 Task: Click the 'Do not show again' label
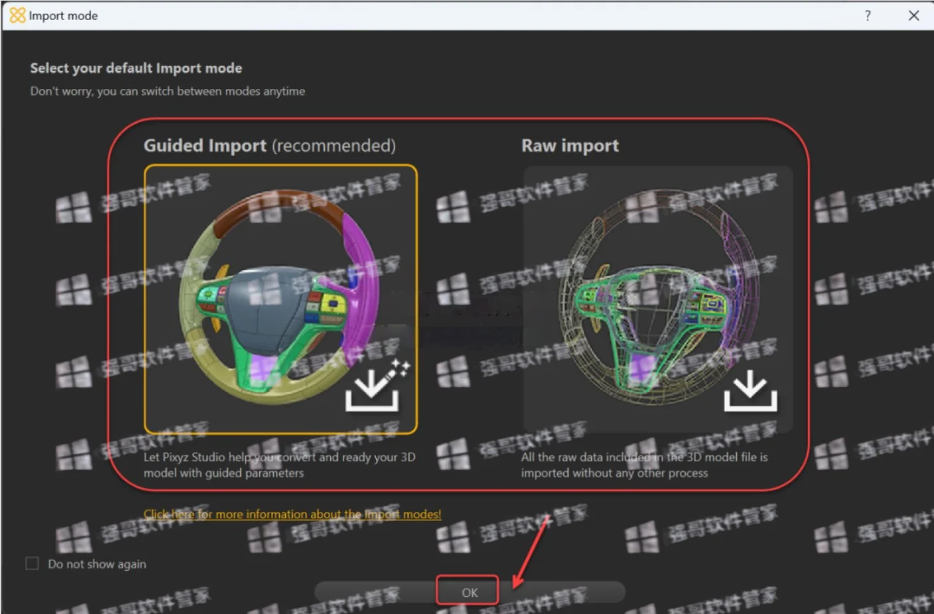click(97, 564)
